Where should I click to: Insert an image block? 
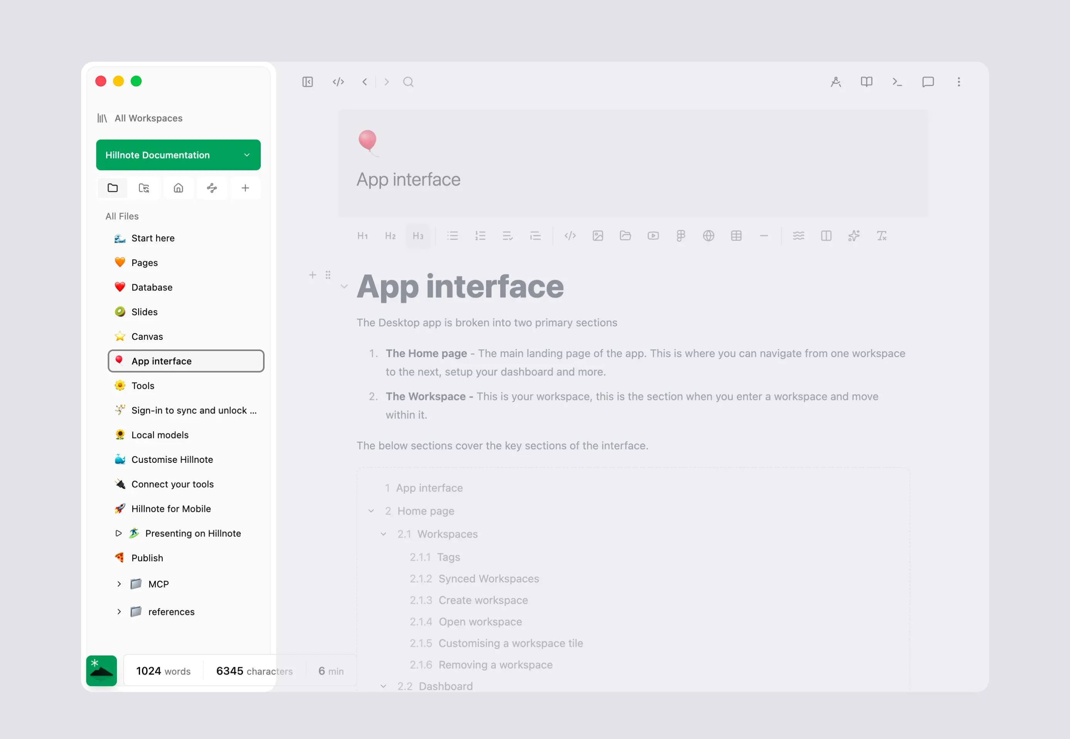coord(597,236)
